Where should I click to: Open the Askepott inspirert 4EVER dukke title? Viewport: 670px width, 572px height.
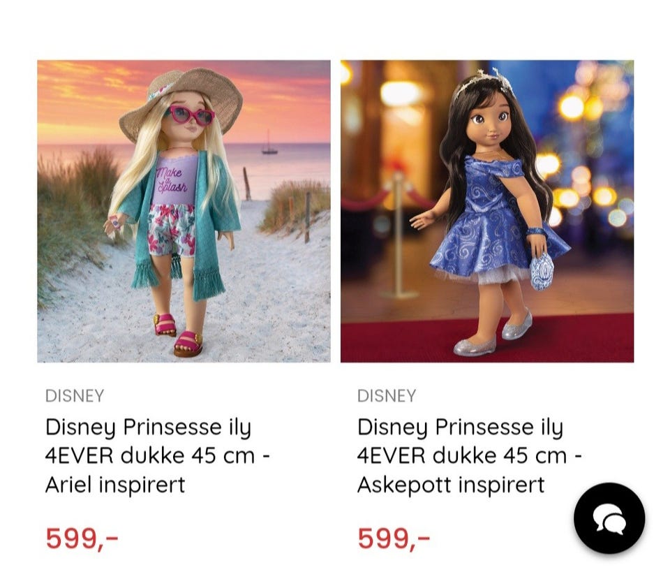click(470, 456)
